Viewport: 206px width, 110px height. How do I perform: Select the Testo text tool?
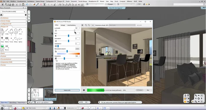pos(2,40)
